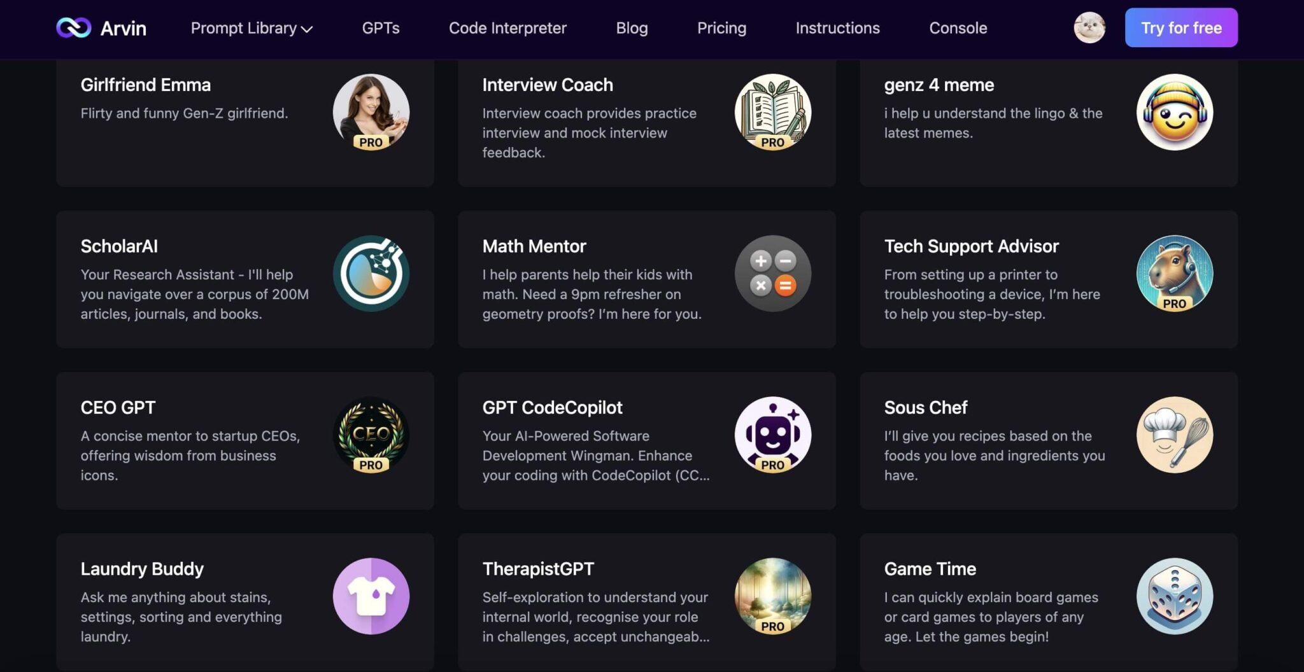Click the Sous Chef hat icon
1304x672 pixels.
[1175, 435]
